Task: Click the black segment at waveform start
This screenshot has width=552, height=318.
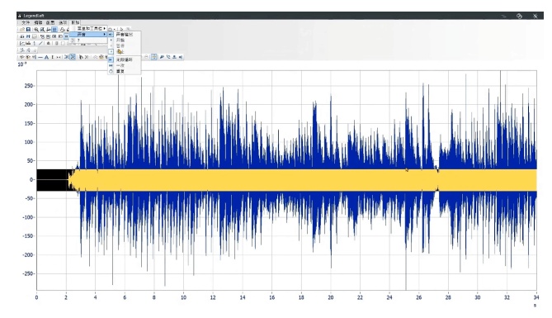Action: point(53,180)
